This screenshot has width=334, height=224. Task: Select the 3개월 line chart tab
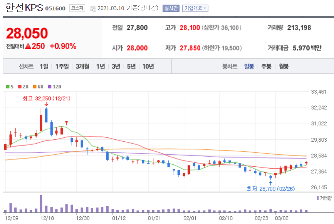coord(82,67)
